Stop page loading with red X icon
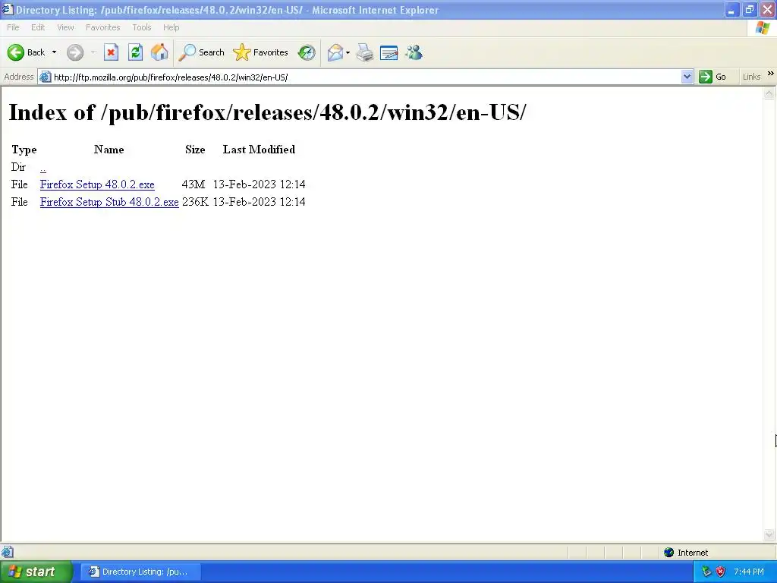Screen dimensions: 777x583 pos(111,52)
